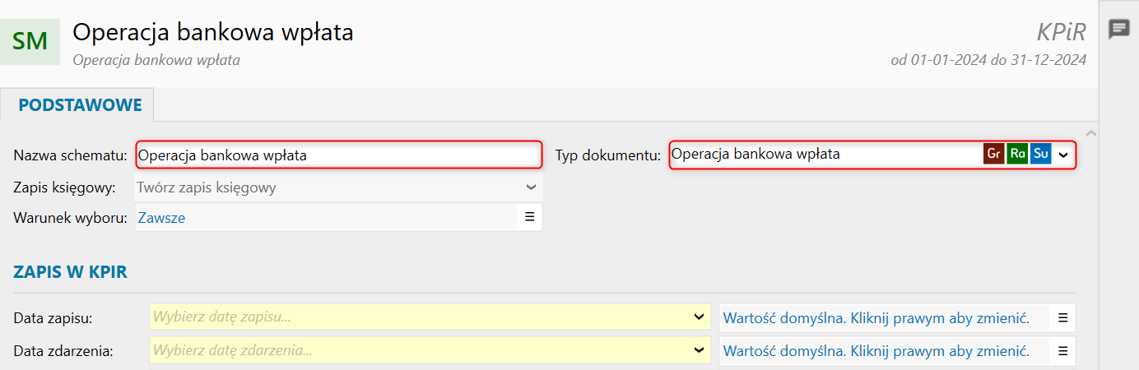
Task: Open the chat comments icon in sidebar
Action: point(1118,30)
